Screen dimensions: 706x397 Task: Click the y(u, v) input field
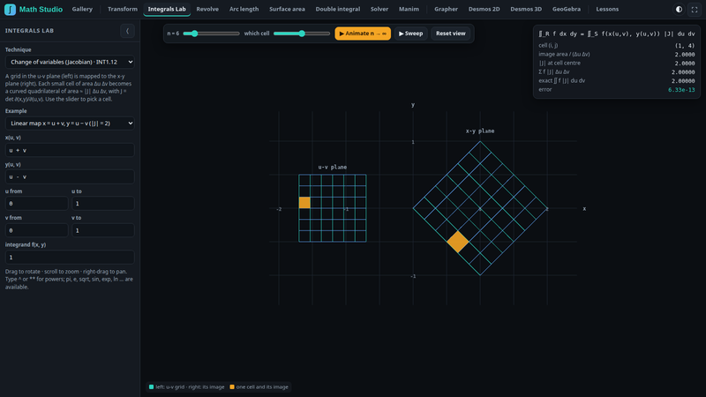[x=70, y=177]
